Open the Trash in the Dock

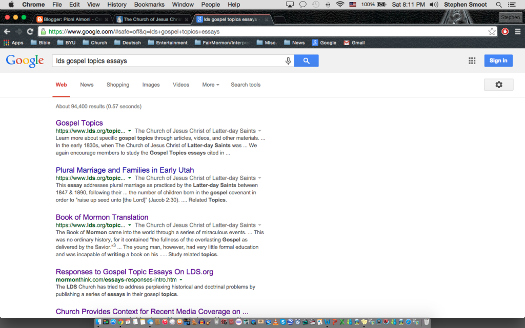pos(427,322)
